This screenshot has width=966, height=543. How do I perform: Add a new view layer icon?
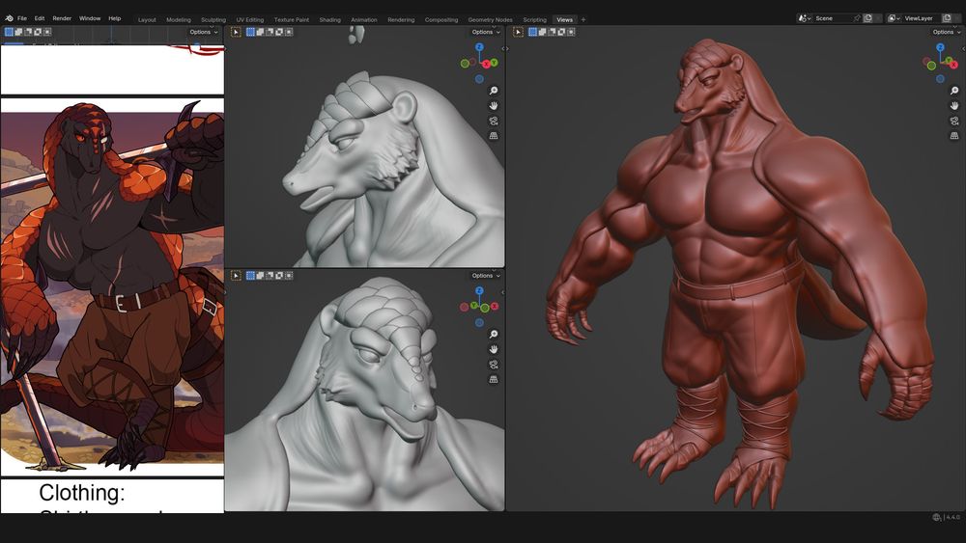pos(948,18)
